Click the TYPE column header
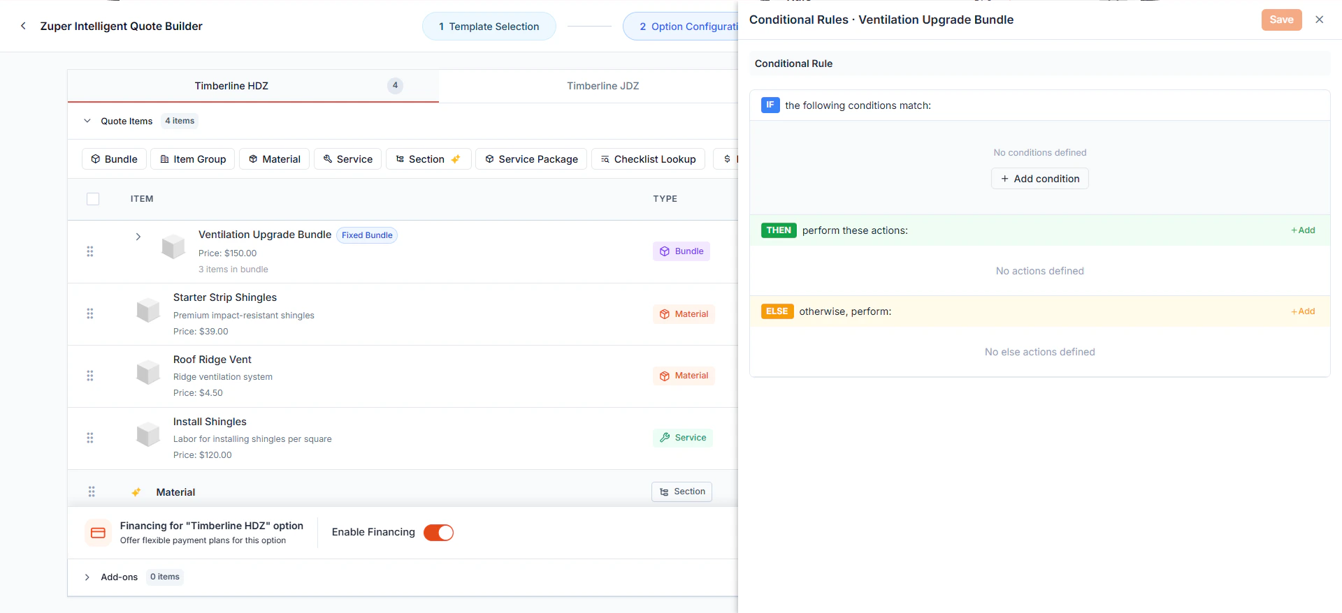 tap(665, 199)
